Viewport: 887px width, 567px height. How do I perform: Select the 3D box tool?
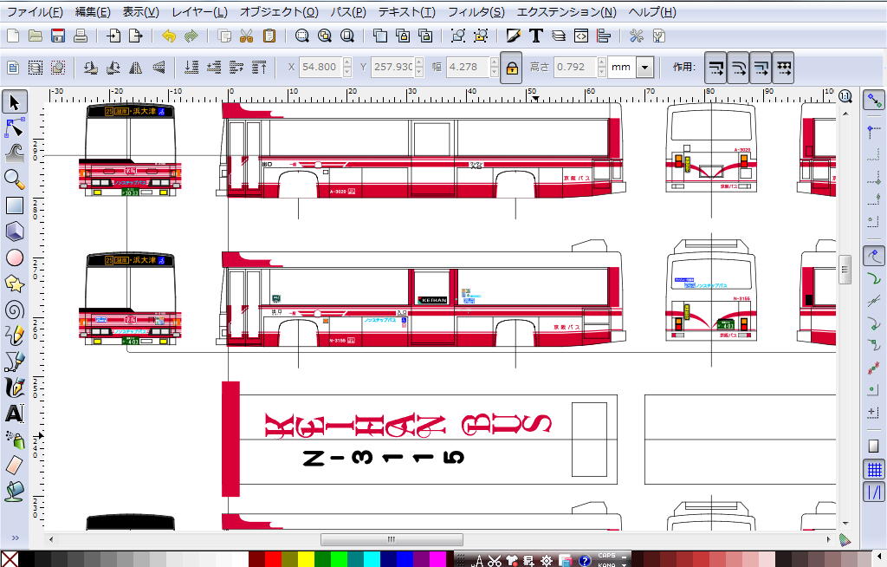click(x=14, y=231)
